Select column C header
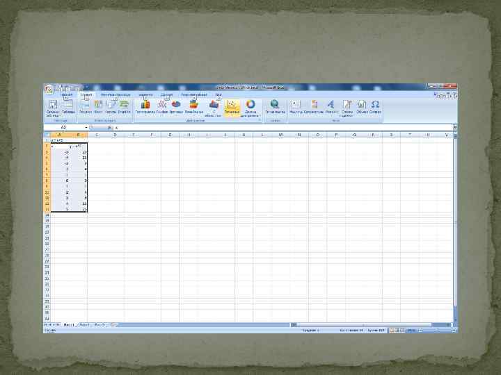The height and width of the screenshot is (375, 501). tap(97, 135)
